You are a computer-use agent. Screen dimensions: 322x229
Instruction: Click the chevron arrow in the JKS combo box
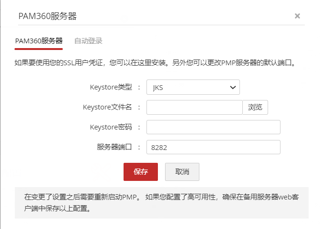[x=233, y=88]
